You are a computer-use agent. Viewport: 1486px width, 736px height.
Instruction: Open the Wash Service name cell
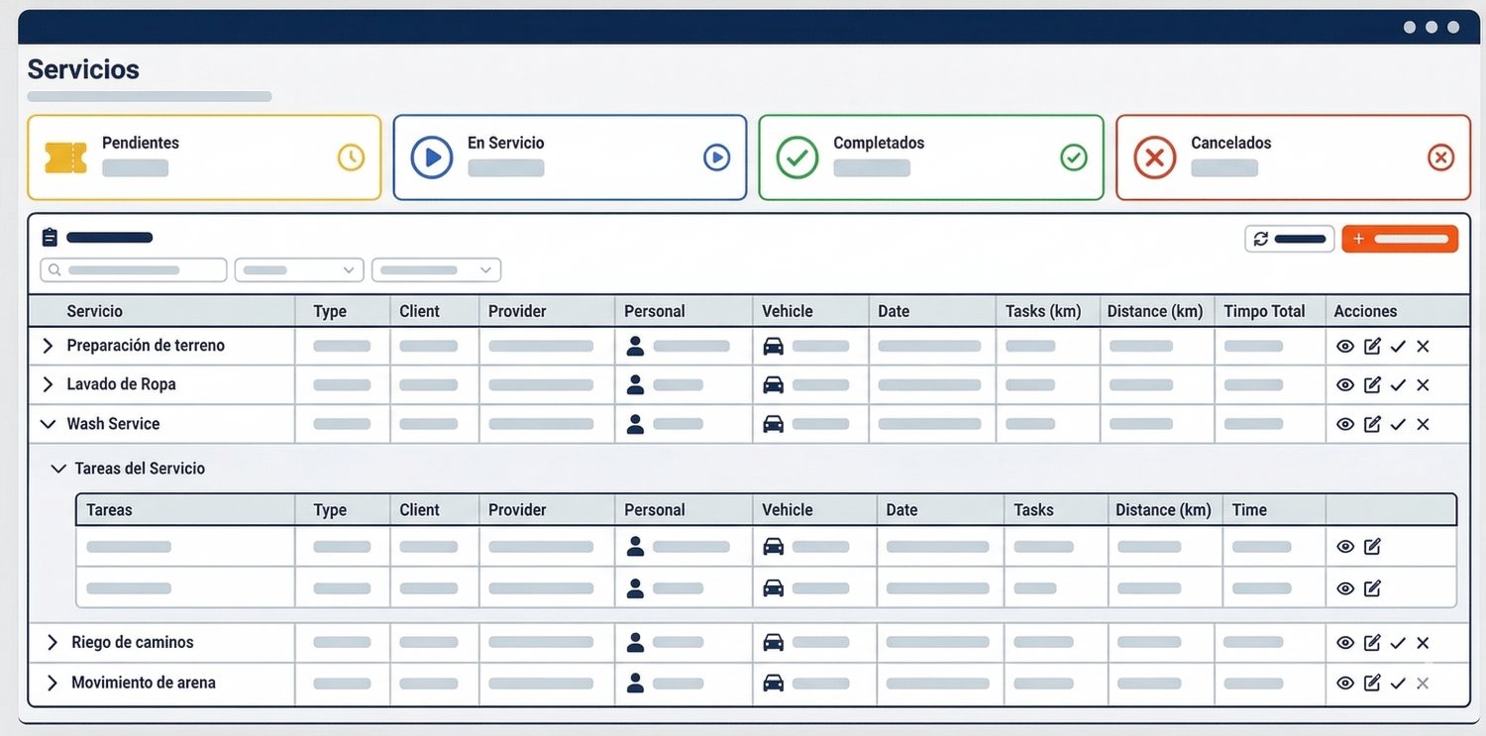click(113, 424)
